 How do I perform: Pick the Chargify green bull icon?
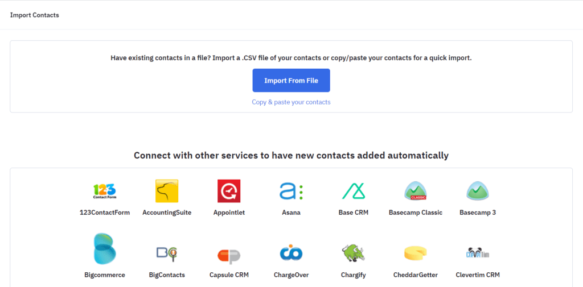(x=354, y=253)
